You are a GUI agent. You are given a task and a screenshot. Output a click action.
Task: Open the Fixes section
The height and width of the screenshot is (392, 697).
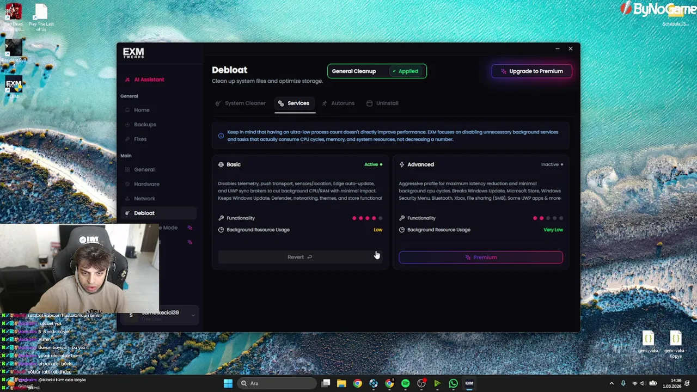[140, 139]
